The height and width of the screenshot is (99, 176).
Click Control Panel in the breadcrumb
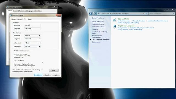point(105,13)
